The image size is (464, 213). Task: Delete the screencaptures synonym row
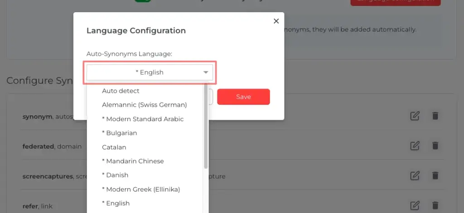click(x=435, y=175)
